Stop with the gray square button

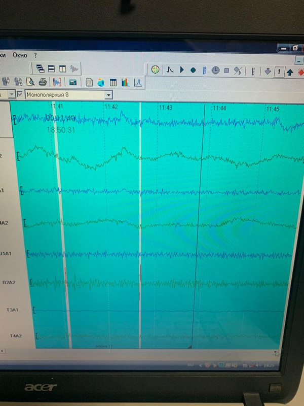click(226, 71)
